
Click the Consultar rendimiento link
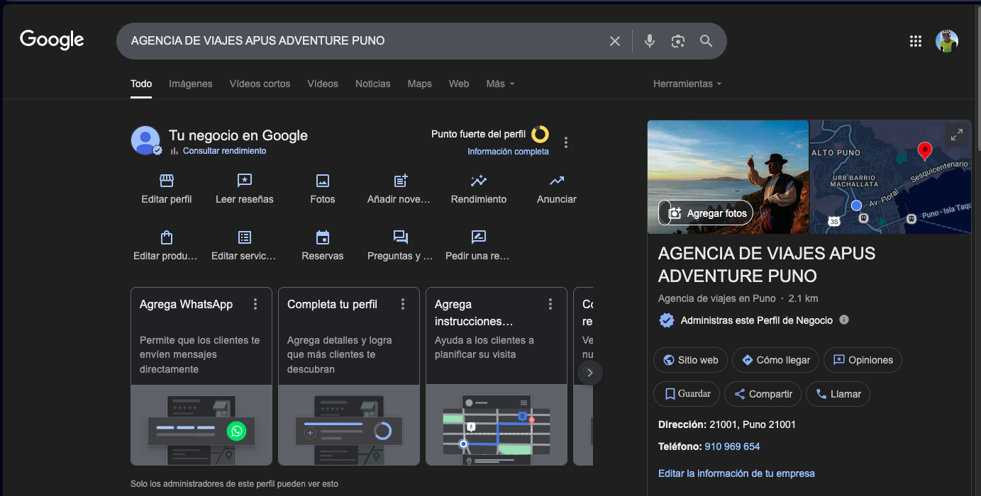point(224,151)
